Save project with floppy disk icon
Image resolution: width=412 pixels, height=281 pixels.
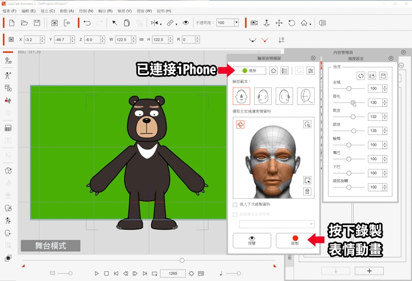(37, 23)
